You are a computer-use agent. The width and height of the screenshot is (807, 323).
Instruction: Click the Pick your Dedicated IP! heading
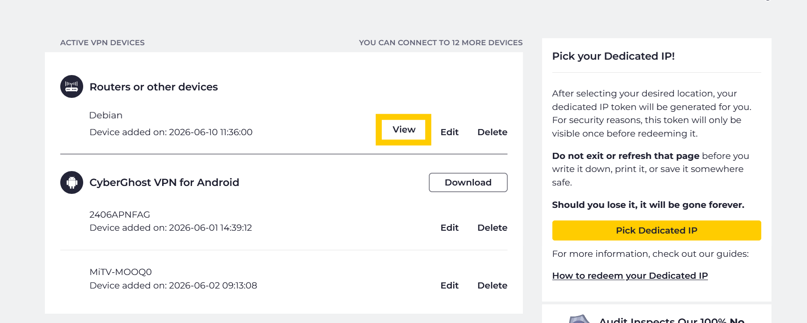coord(614,56)
